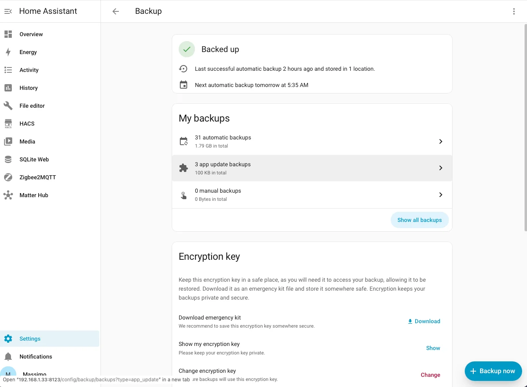Image resolution: width=527 pixels, height=387 pixels.
Task: Open Settings in the sidebar
Action: pos(50,339)
